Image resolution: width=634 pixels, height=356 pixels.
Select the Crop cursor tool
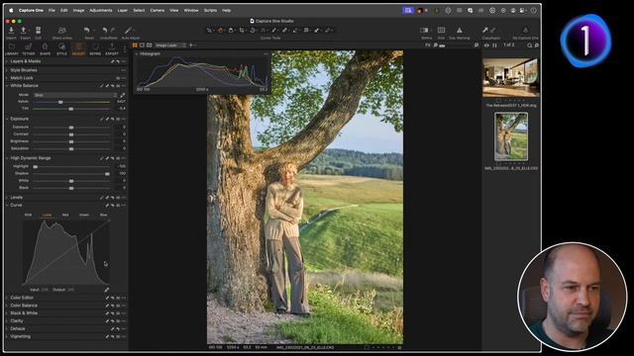tap(242, 30)
